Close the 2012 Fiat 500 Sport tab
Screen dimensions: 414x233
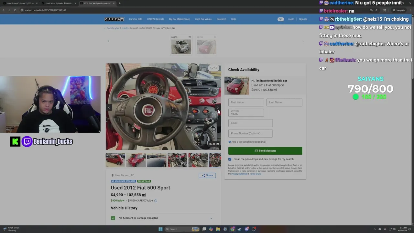click(x=114, y=3)
